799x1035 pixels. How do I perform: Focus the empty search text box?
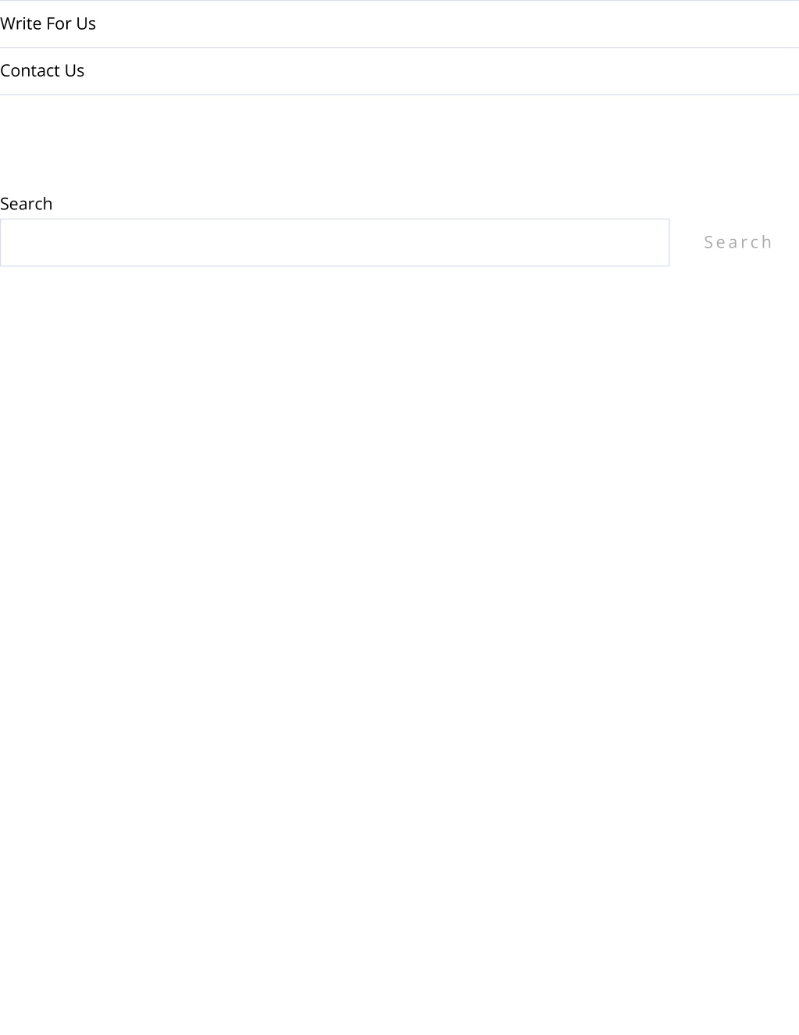pyautogui.click(x=335, y=242)
